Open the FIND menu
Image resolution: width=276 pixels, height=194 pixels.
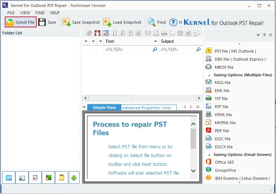pos(40,13)
